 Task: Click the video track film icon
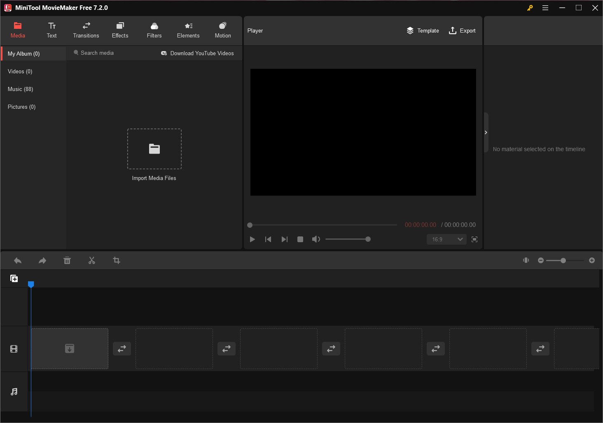click(x=14, y=349)
